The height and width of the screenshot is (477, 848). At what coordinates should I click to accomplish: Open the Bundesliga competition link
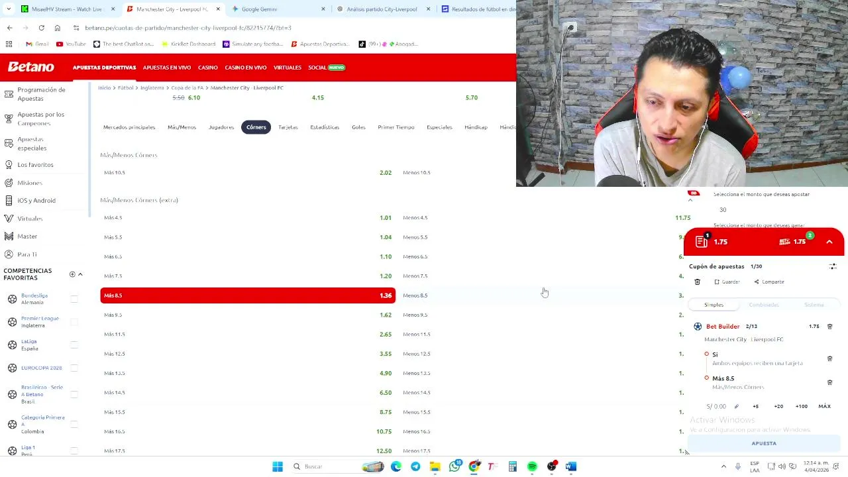tap(34, 295)
